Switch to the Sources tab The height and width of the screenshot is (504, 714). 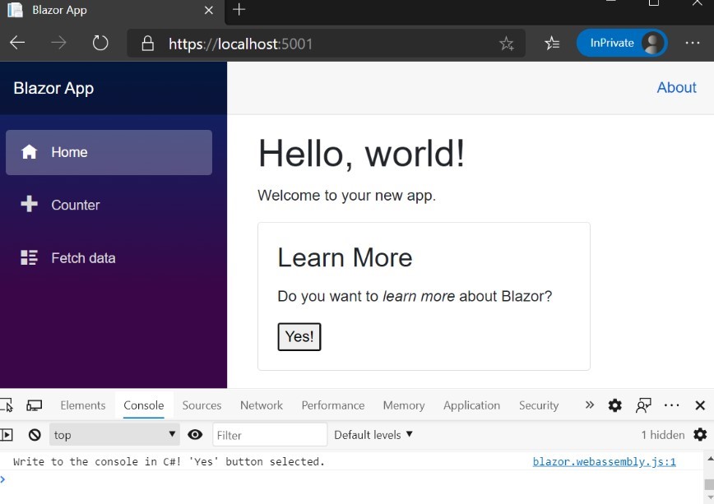tap(202, 405)
